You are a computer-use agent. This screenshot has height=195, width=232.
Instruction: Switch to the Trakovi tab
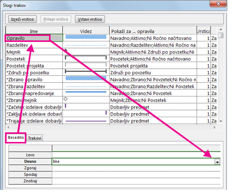34,138
